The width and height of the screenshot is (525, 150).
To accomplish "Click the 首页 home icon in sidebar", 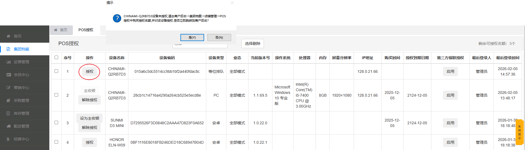I will [8, 36].
